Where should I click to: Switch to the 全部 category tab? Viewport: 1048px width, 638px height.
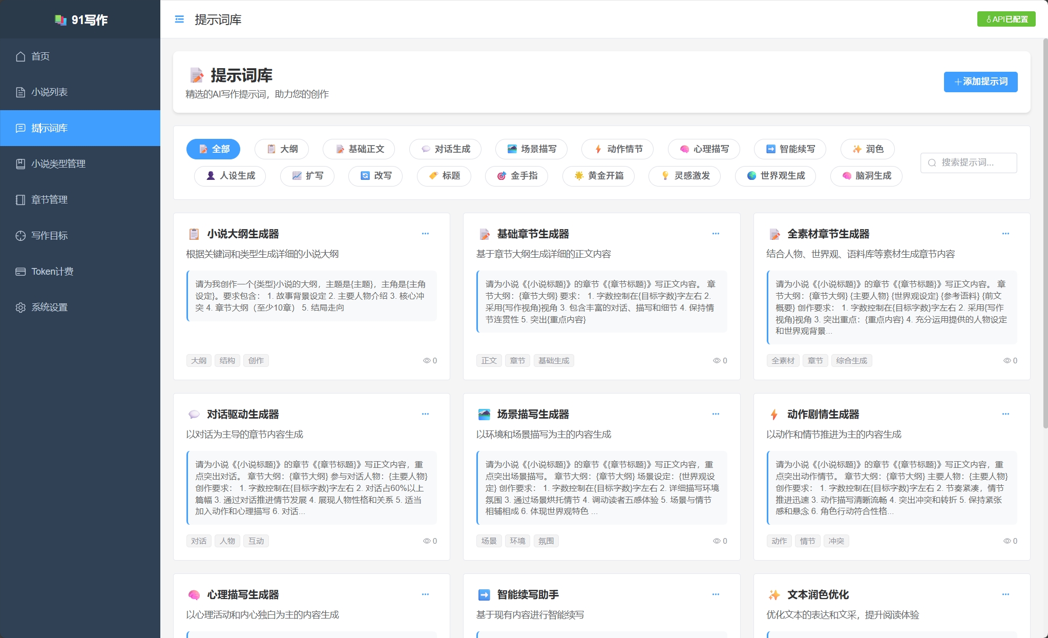(214, 149)
